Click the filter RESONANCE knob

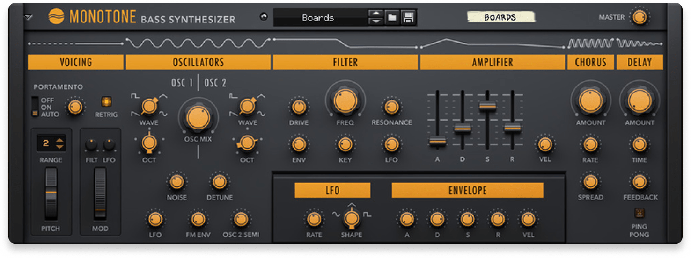click(391, 107)
